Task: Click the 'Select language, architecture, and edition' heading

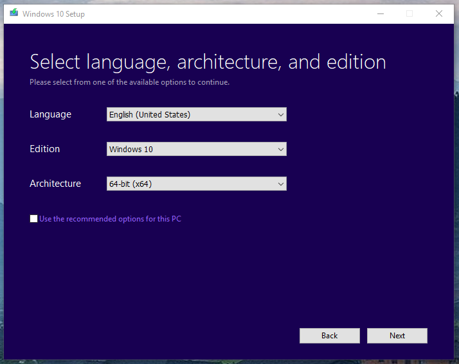Action: point(208,62)
